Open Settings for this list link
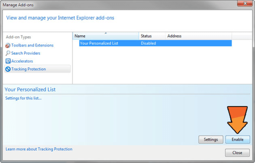Viewport: 255px width, 163px height. click(x=23, y=98)
